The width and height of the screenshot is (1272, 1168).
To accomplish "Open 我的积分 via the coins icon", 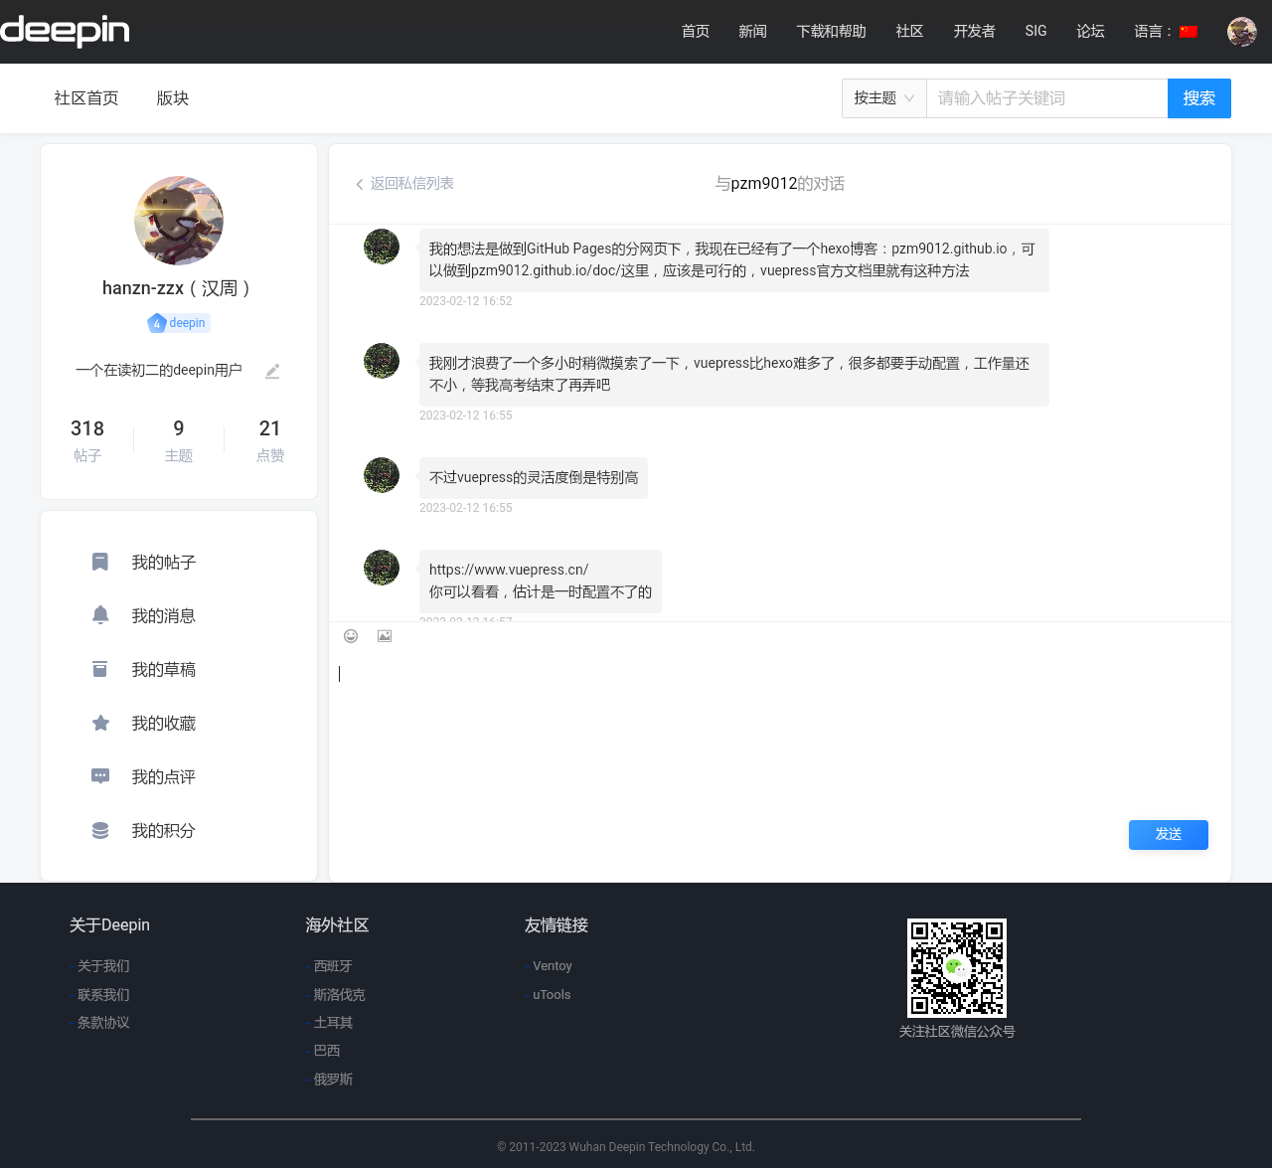I will coord(99,830).
